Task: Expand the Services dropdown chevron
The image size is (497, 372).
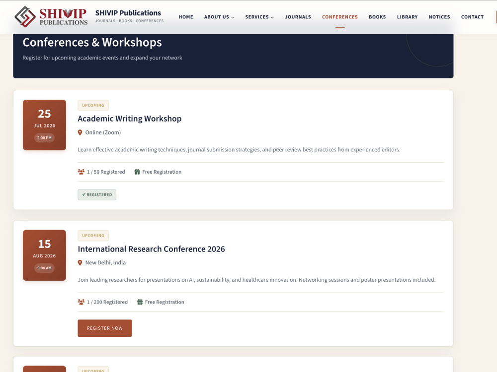Action: pyautogui.click(x=272, y=17)
